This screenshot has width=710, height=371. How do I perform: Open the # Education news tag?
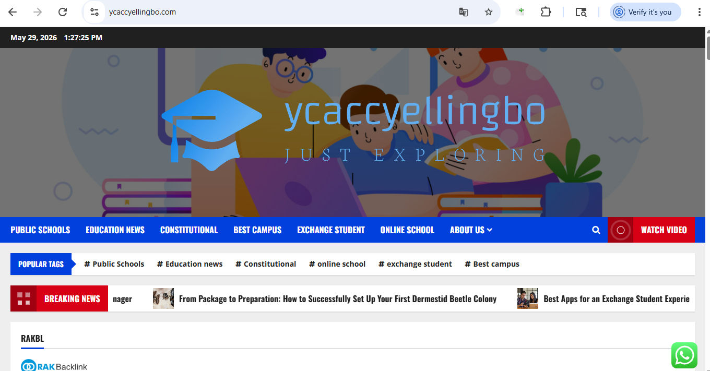point(190,264)
